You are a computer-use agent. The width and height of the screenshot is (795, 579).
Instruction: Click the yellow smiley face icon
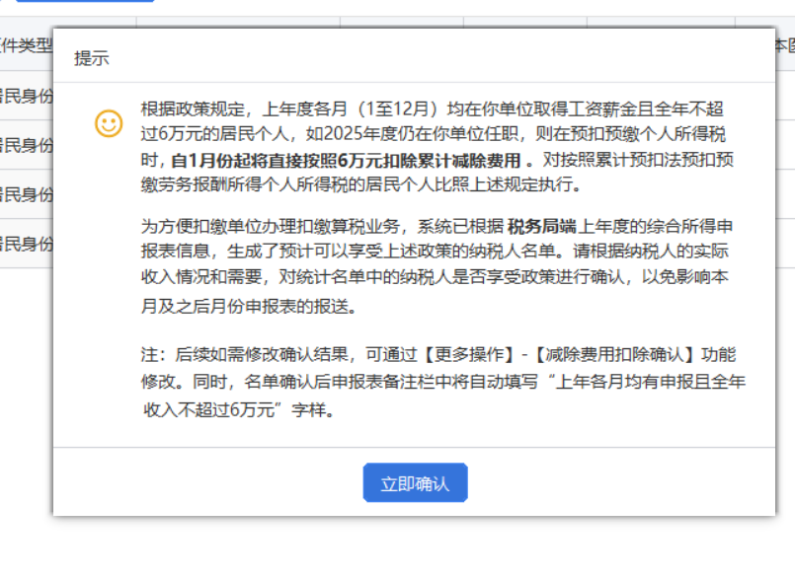[109, 123]
